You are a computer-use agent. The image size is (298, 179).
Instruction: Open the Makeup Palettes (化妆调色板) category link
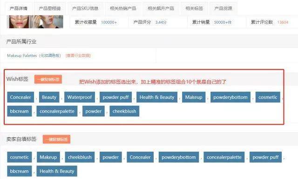pyautogui.click(x=34, y=56)
